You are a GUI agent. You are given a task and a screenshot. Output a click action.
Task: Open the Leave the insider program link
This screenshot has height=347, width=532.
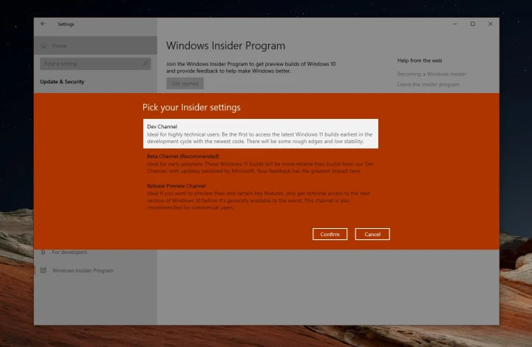pos(428,84)
